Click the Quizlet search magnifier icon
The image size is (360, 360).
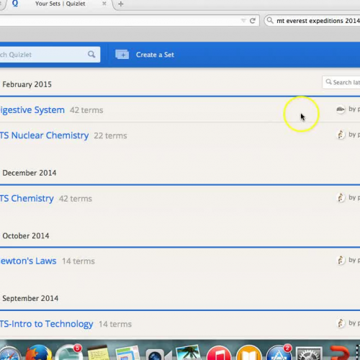click(x=91, y=55)
